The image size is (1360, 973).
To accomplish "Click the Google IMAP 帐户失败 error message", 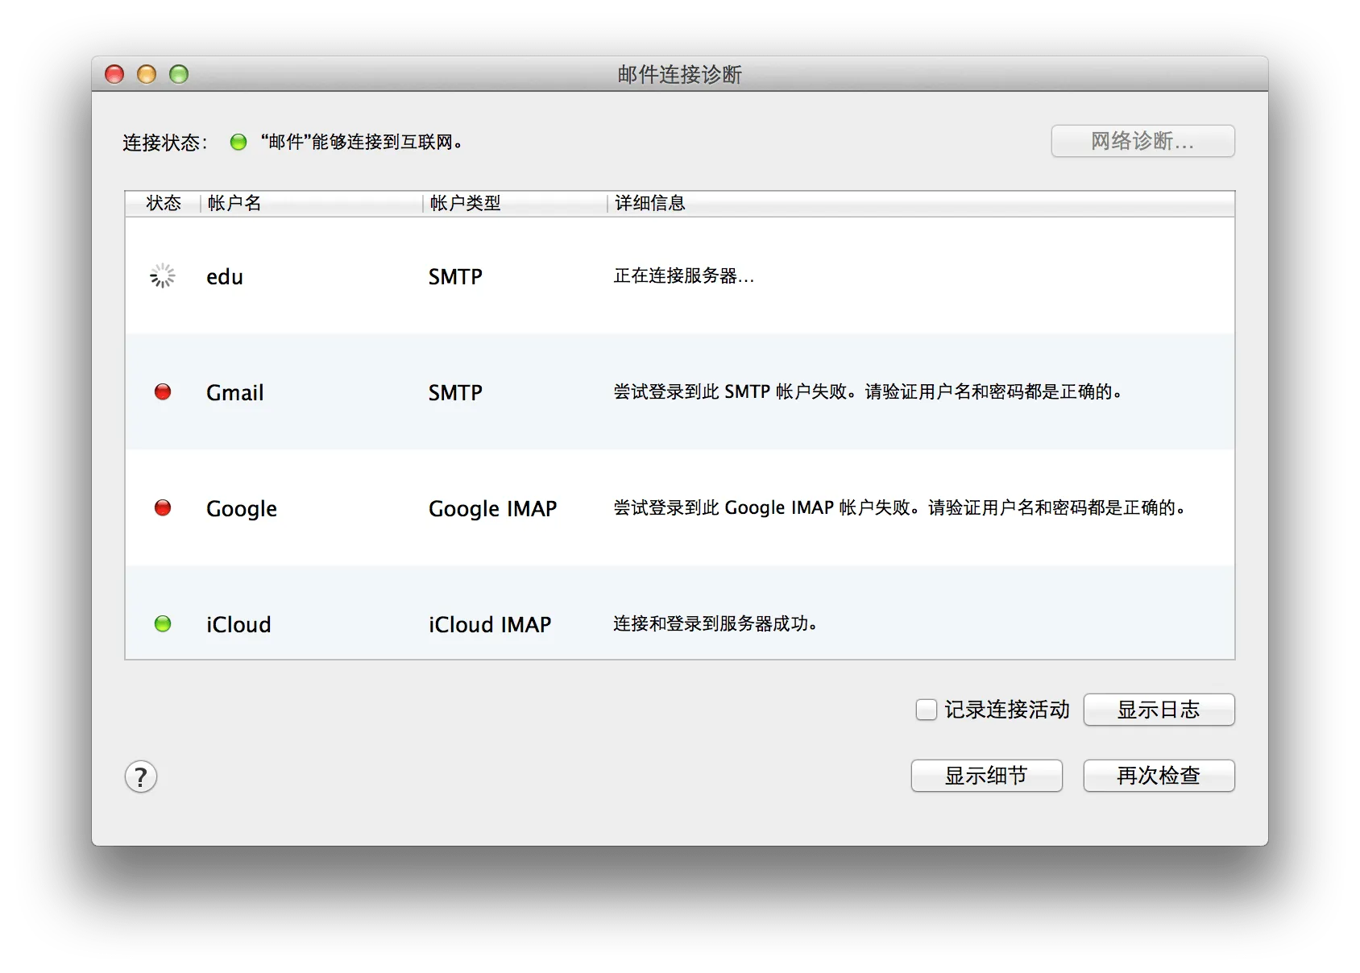I will point(899,508).
